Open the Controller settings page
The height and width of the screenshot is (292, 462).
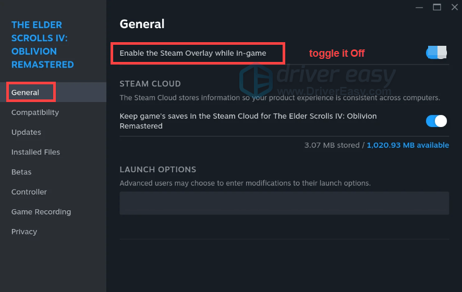click(x=29, y=192)
